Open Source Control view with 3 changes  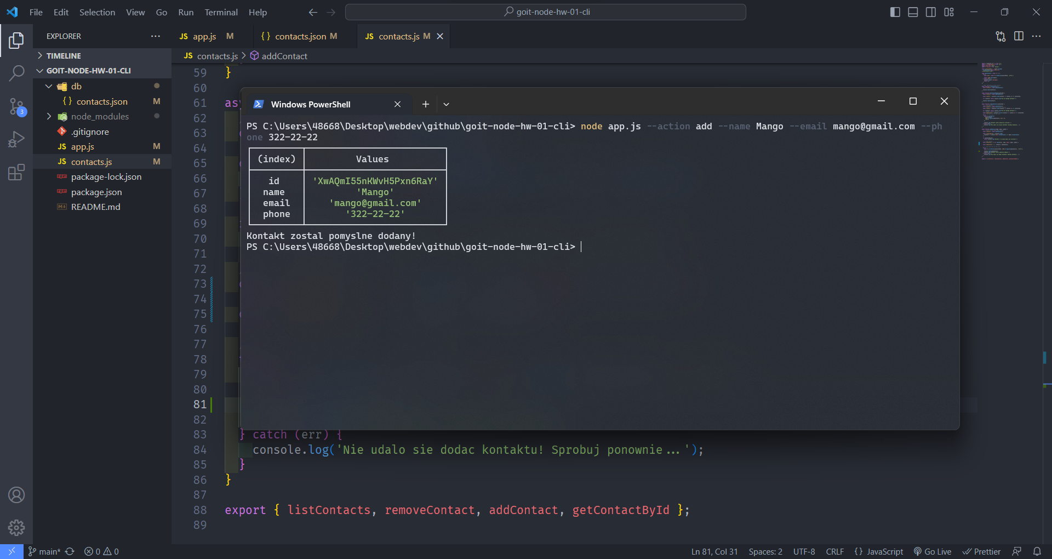coord(16,106)
